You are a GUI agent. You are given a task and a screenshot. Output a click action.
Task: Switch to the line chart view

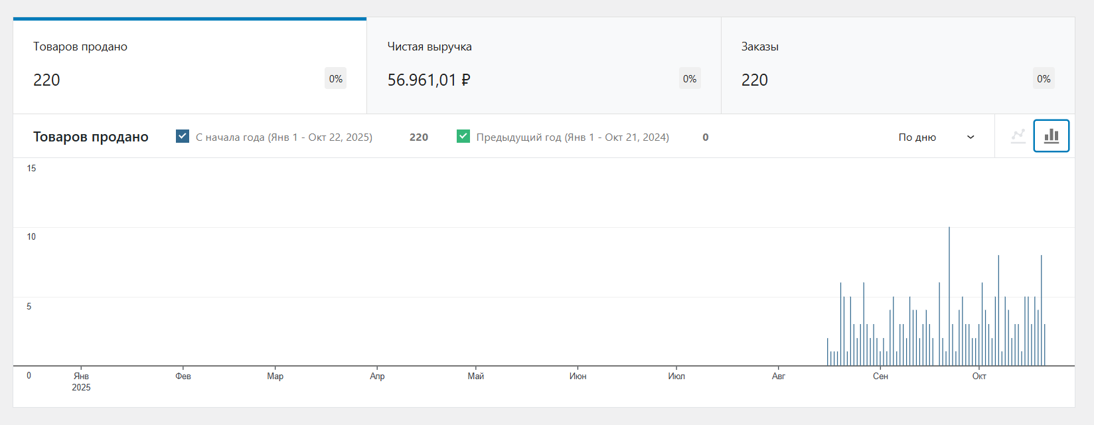coord(1018,136)
